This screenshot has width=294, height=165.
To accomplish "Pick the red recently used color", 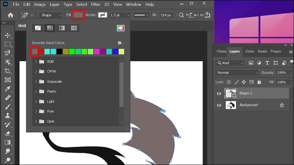I will (41, 51).
